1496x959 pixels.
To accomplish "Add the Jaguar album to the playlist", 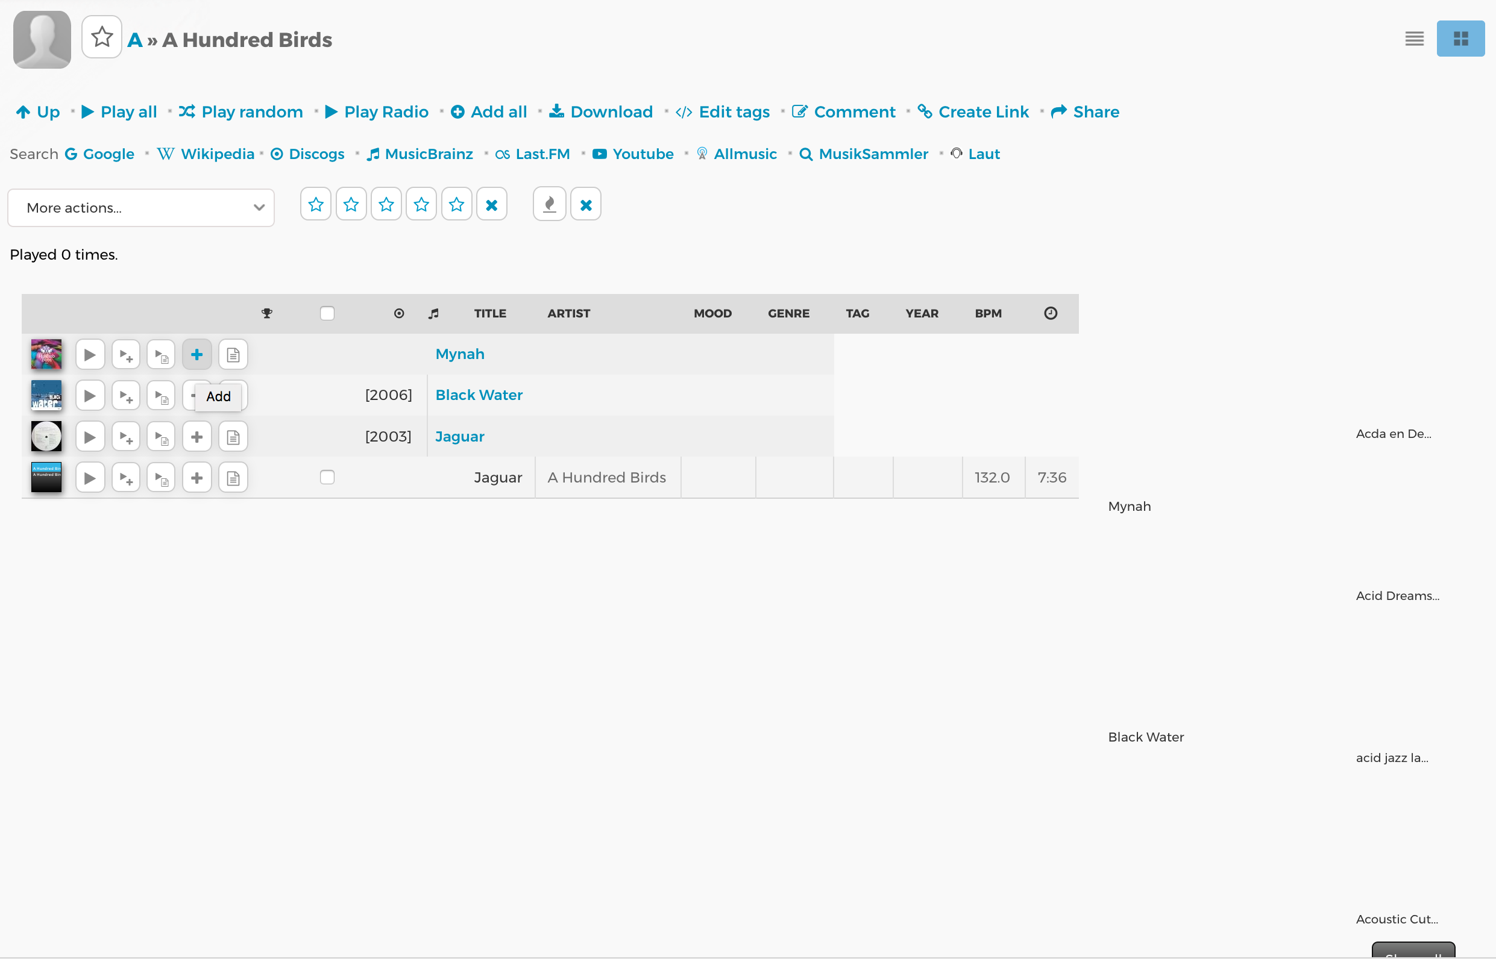I will click(x=197, y=437).
